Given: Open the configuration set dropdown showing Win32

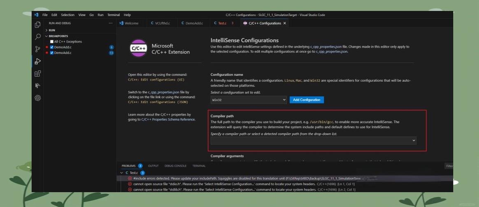Looking at the screenshot, I should pyautogui.click(x=249, y=100).
